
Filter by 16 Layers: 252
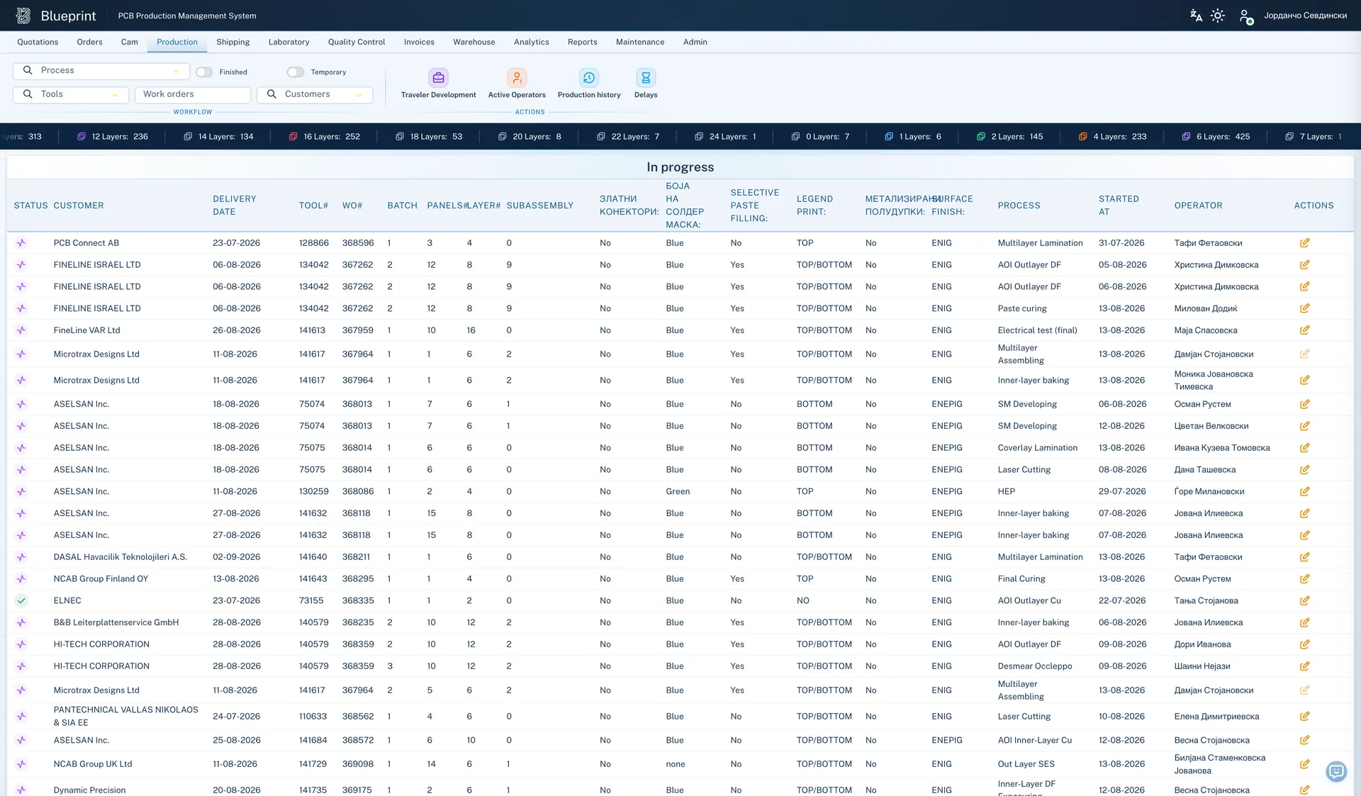(x=324, y=137)
